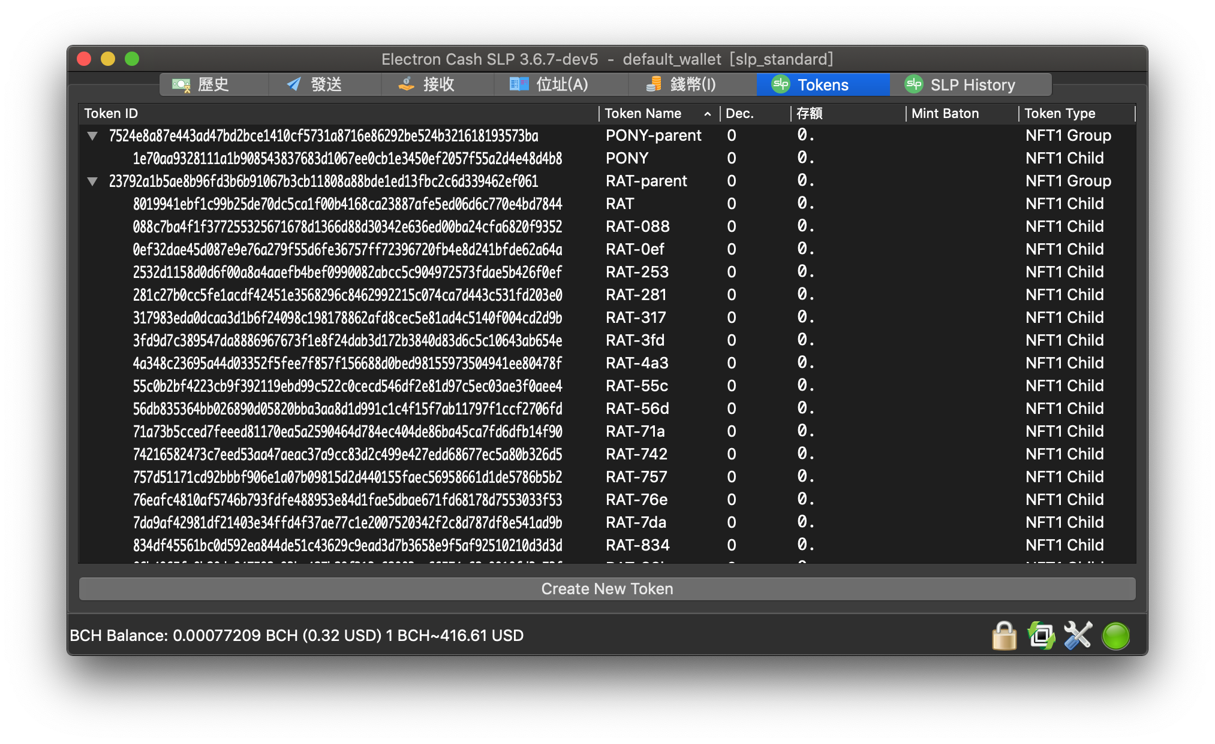The width and height of the screenshot is (1215, 744).
Task: Select the RAT-56d token name
Action: (x=637, y=409)
